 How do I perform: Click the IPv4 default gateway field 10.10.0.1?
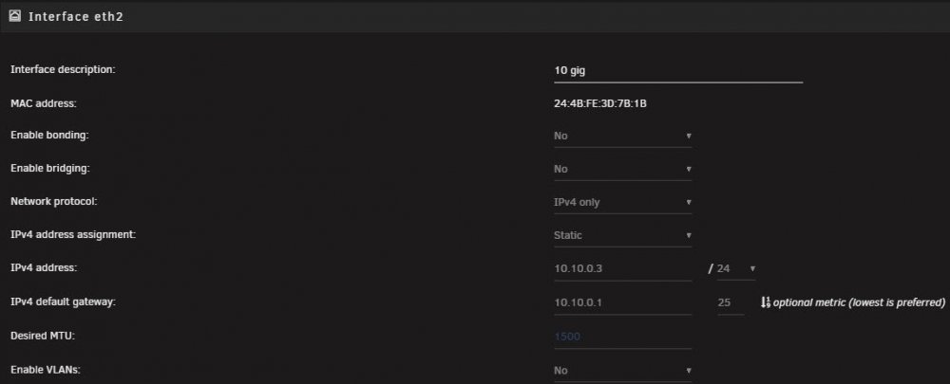622,302
